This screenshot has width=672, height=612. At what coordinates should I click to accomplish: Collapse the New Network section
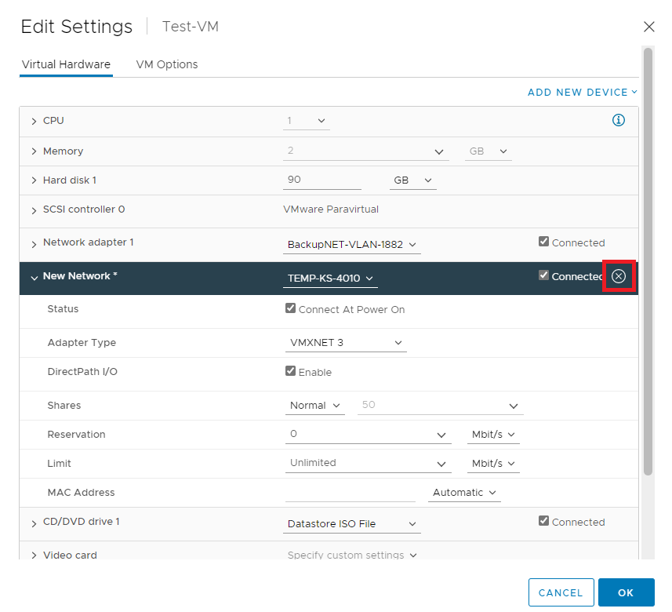[x=34, y=278]
